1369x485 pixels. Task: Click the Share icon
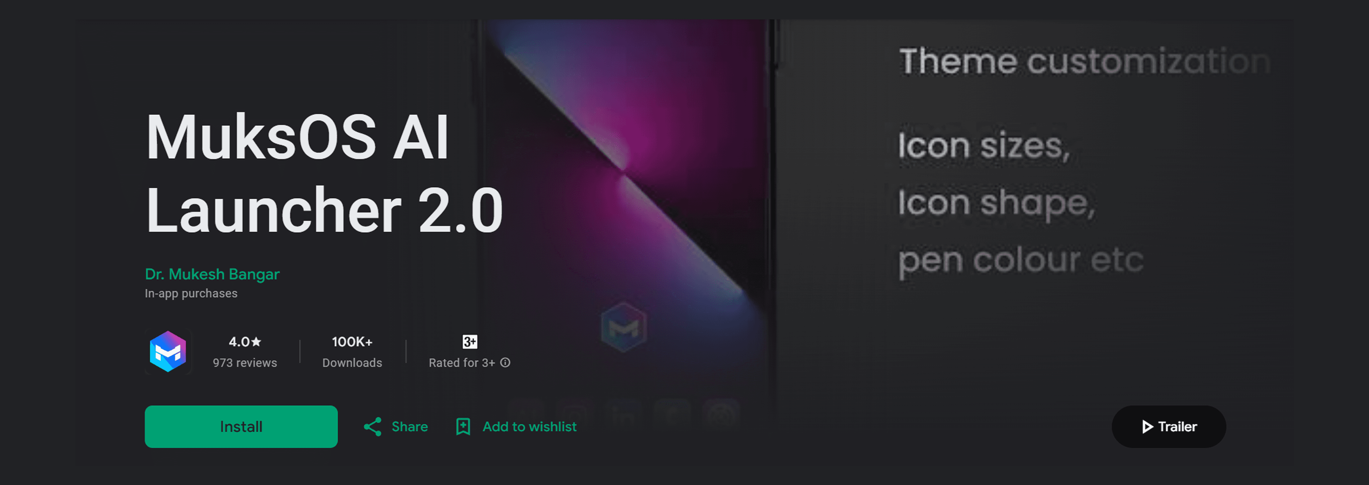click(373, 426)
